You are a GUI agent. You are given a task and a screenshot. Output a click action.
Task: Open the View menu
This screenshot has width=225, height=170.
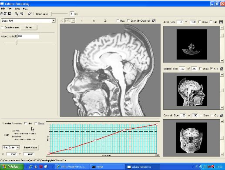[x=10, y=9]
